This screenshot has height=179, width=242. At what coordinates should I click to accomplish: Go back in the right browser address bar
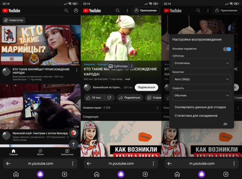(170, 164)
